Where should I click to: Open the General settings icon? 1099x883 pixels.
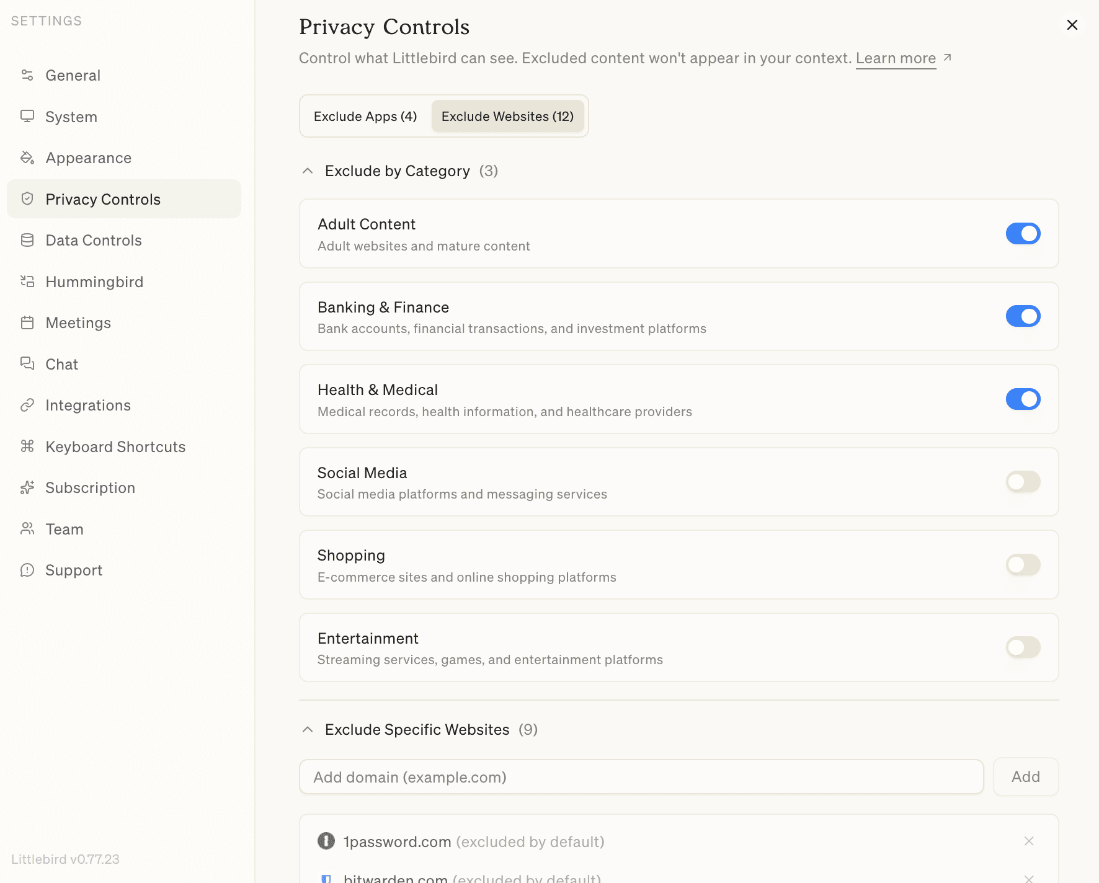pos(27,75)
